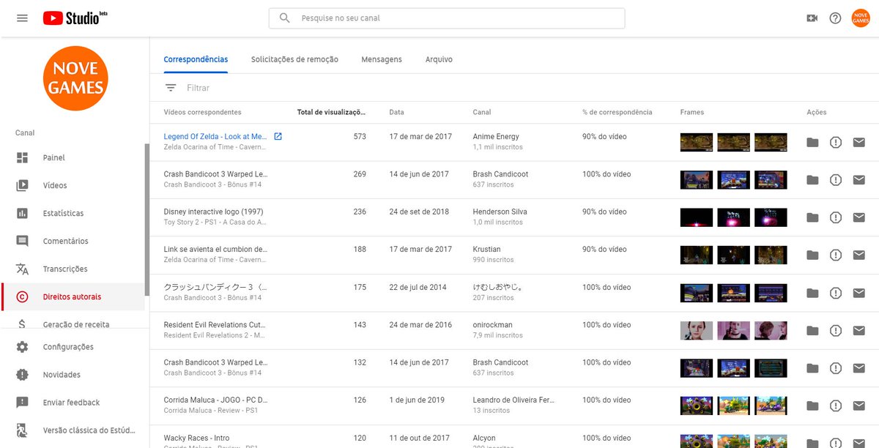
Task: Click the YouTube Studio logo
Action: 75,18
